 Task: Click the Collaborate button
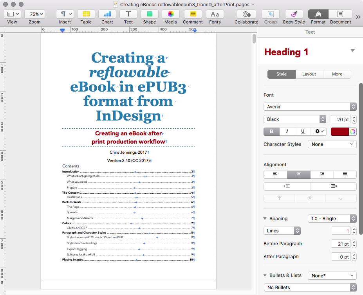[246, 14]
